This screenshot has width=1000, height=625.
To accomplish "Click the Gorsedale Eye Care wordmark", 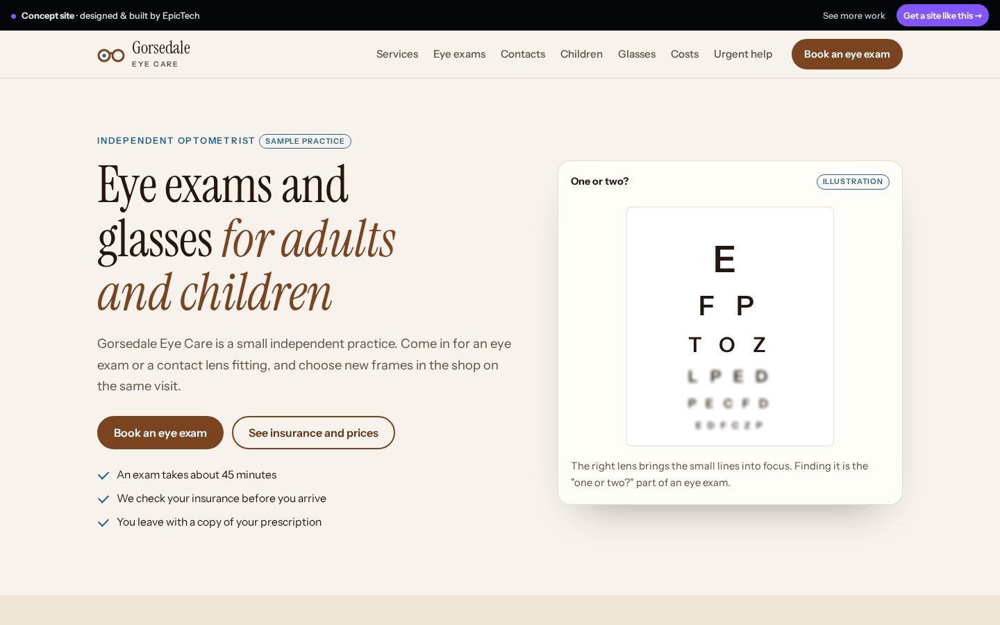I will 161,54.
